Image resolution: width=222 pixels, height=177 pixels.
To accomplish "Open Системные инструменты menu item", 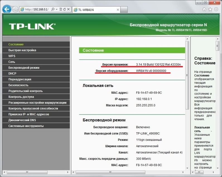I will (x=36, y=126).
